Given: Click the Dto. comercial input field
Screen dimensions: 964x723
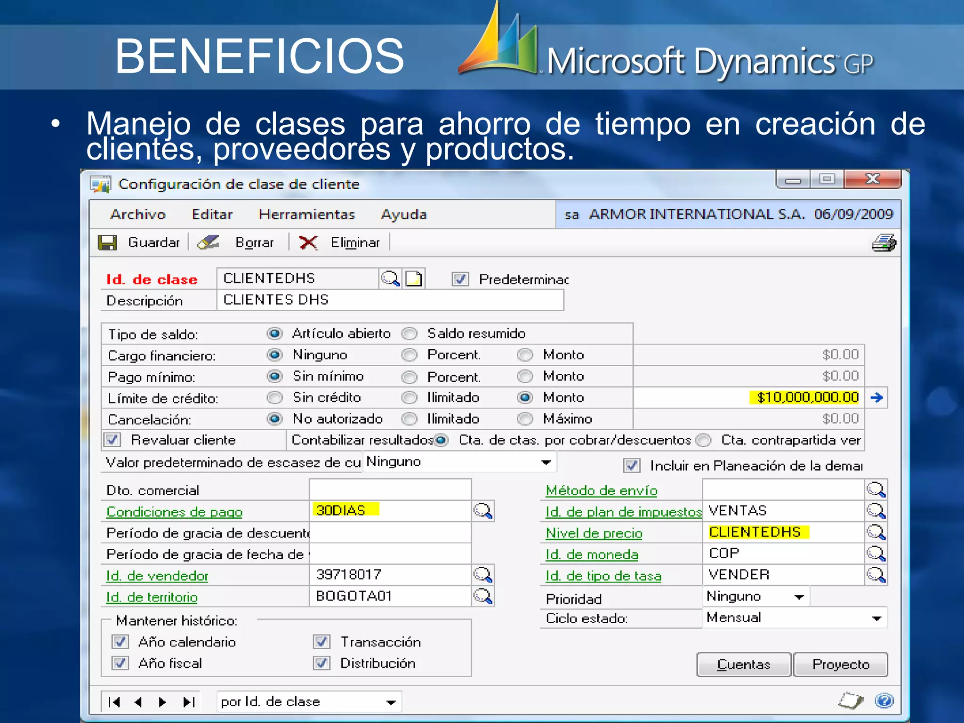Looking at the screenshot, I should (390, 490).
